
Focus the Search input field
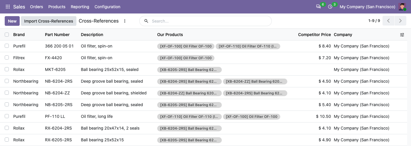tap(210, 21)
